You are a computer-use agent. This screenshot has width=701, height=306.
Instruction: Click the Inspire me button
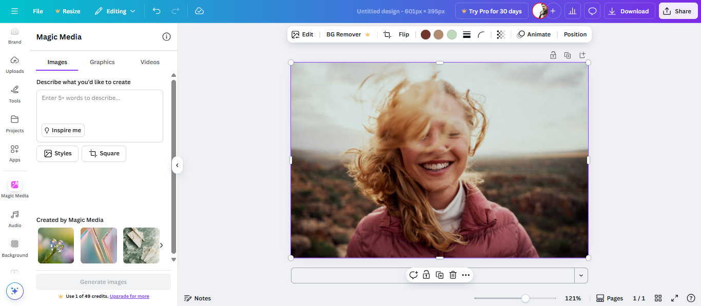tap(63, 130)
